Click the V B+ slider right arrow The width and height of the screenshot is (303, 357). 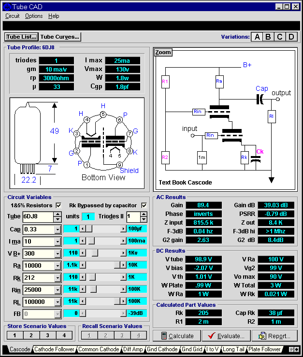[x=123, y=253]
